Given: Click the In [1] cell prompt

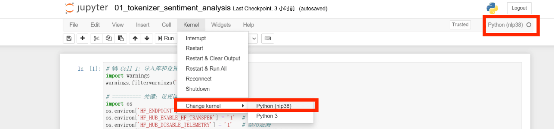Looking at the screenshot, I should (x=89, y=69).
